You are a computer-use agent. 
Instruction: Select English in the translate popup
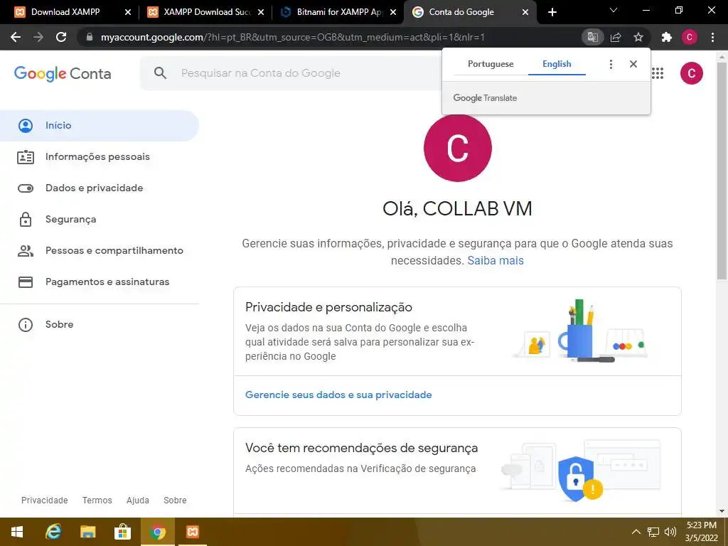[x=557, y=64]
